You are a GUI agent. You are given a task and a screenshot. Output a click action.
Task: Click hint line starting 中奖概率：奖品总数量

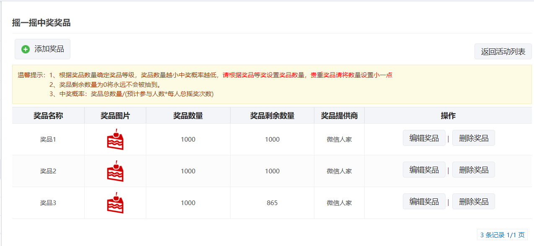pos(132,94)
